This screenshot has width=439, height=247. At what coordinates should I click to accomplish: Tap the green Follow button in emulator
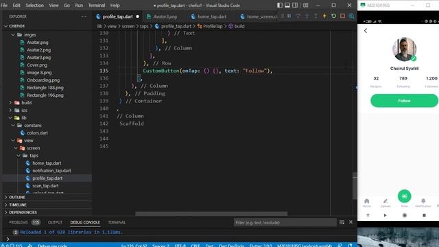(404, 101)
